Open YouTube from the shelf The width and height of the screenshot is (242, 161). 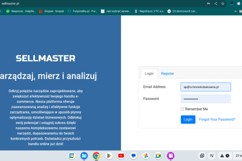[121, 156]
